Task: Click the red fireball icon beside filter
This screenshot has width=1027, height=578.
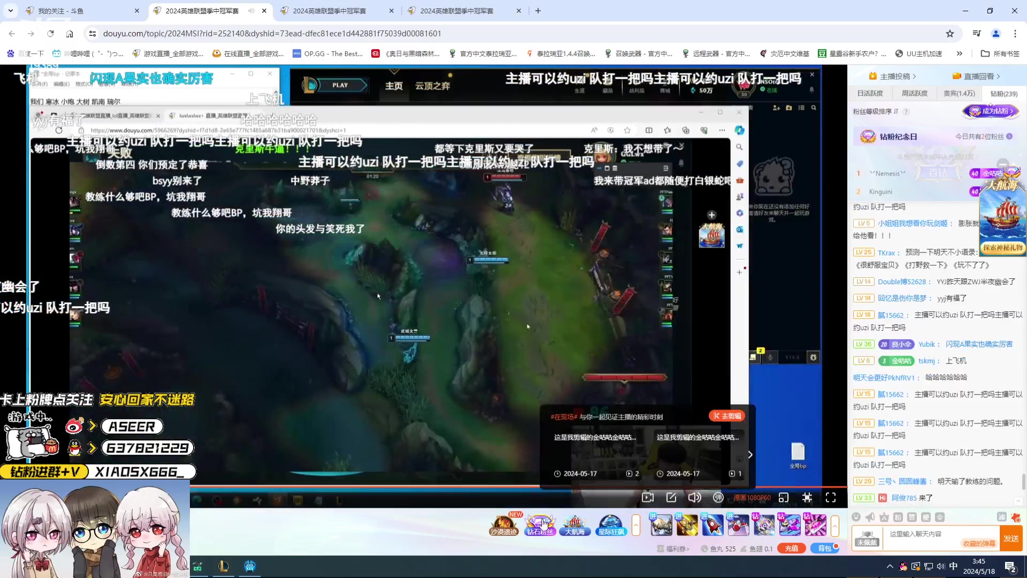Action: click(x=1015, y=517)
